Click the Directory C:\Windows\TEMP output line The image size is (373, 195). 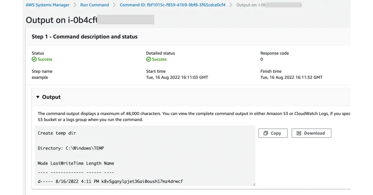pyautogui.click(x=71, y=148)
